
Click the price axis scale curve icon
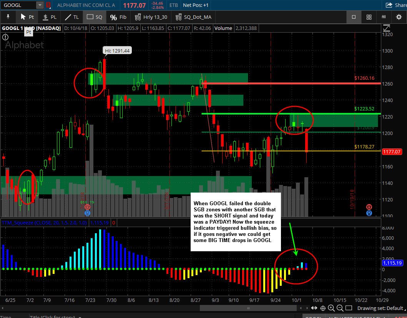tap(386, 28)
